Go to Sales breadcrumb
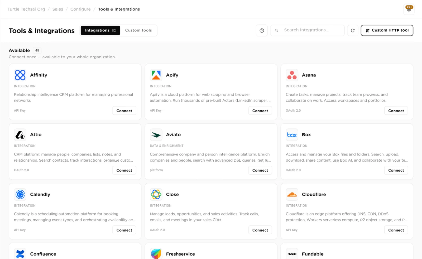 coord(58,9)
